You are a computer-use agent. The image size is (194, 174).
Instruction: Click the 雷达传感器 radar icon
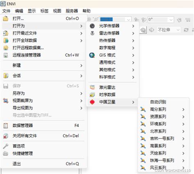click(92, 33)
